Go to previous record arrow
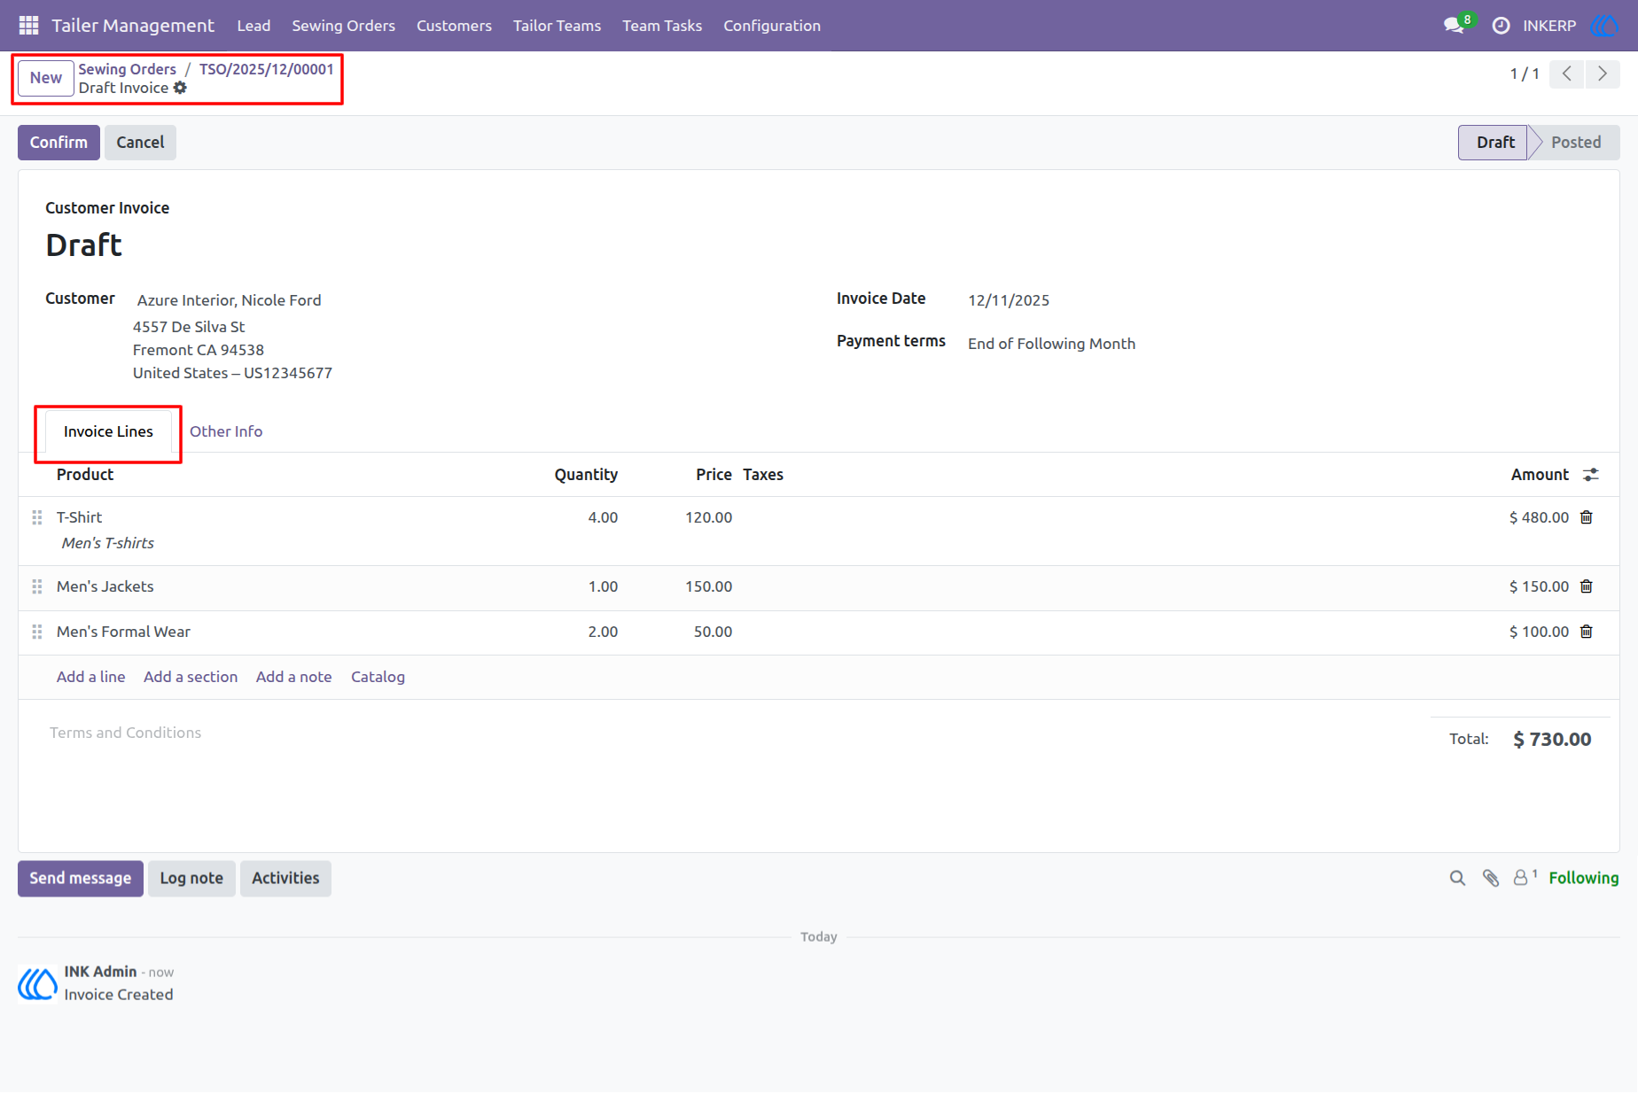This screenshot has height=1094, width=1638. point(1567,74)
